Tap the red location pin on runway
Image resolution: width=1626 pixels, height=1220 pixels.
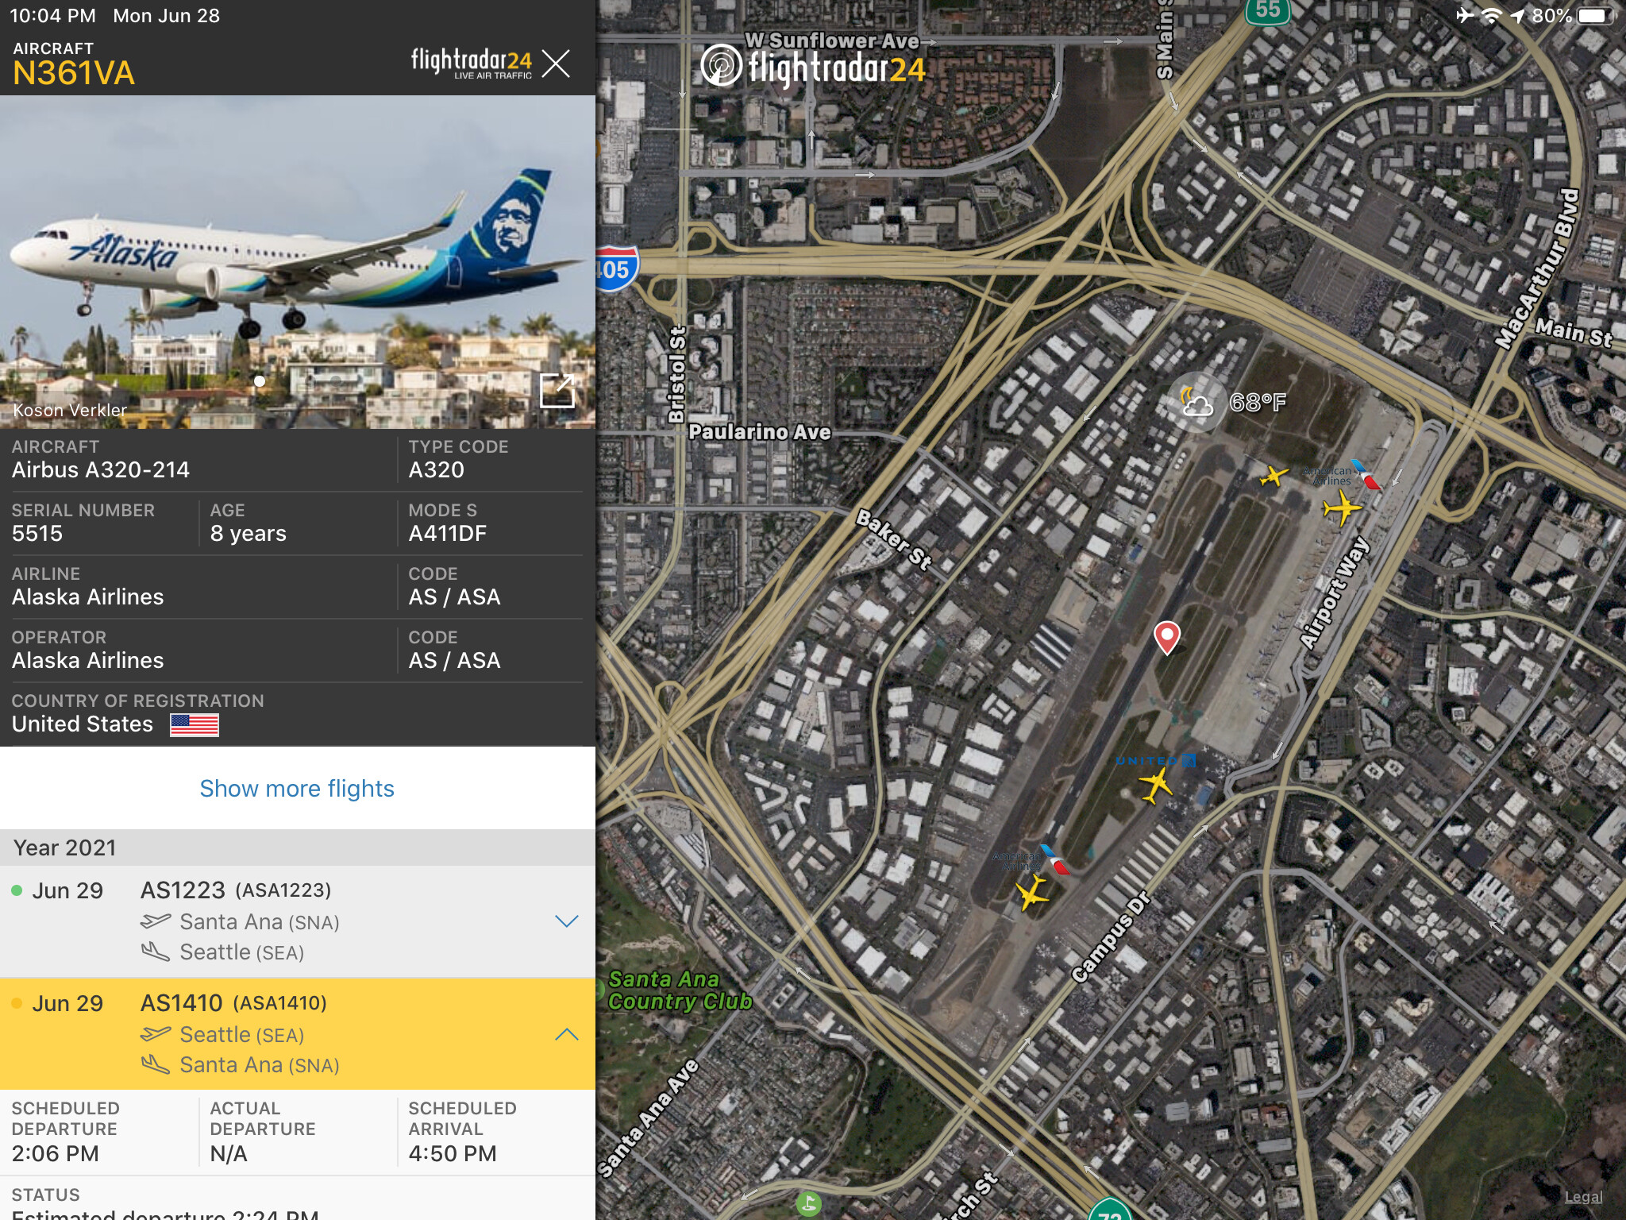(1166, 638)
